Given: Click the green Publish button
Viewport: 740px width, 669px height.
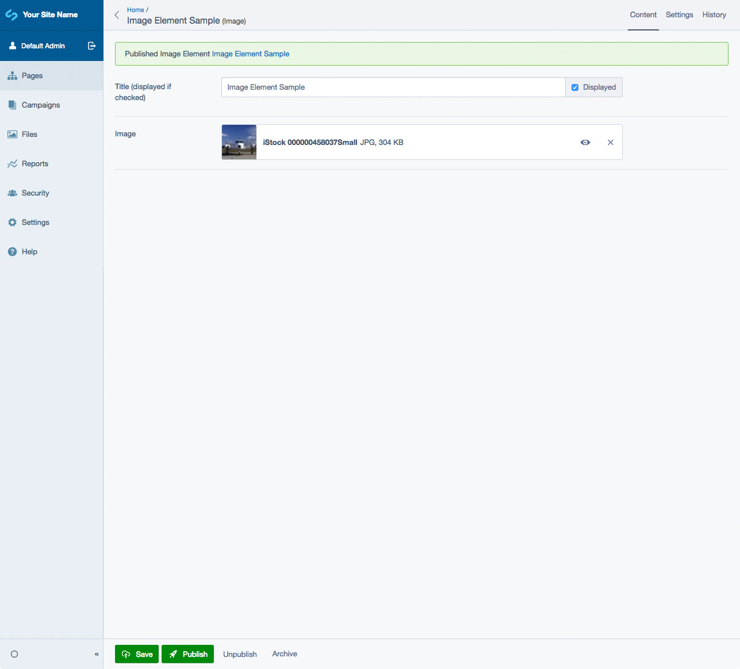Looking at the screenshot, I should pyautogui.click(x=187, y=654).
